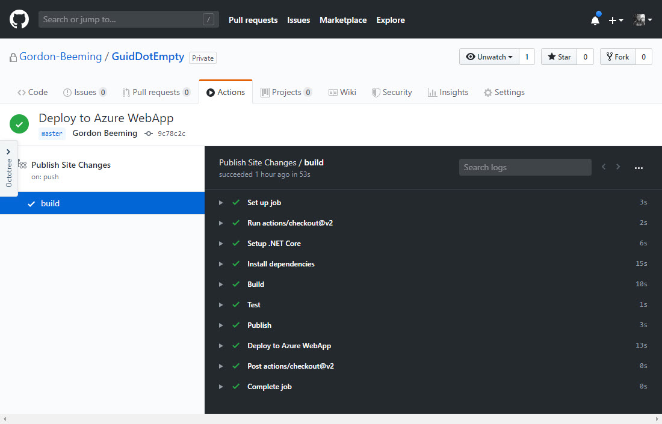Open the notifications bell
This screenshot has height=424, width=662.
595,20
